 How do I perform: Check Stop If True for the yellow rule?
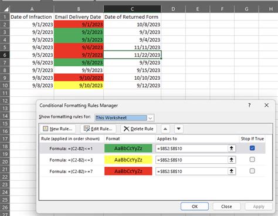point(252,160)
